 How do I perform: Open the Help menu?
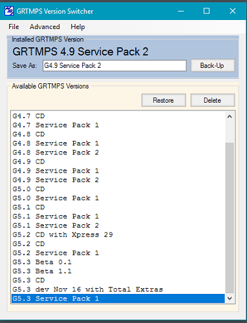pyautogui.click(x=78, y=26)
